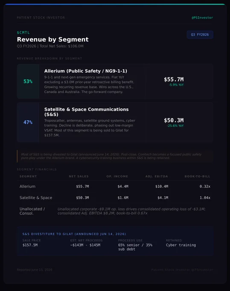Click the $CMTL ticker label
The image size is (230, 291).
coord(23,33)
